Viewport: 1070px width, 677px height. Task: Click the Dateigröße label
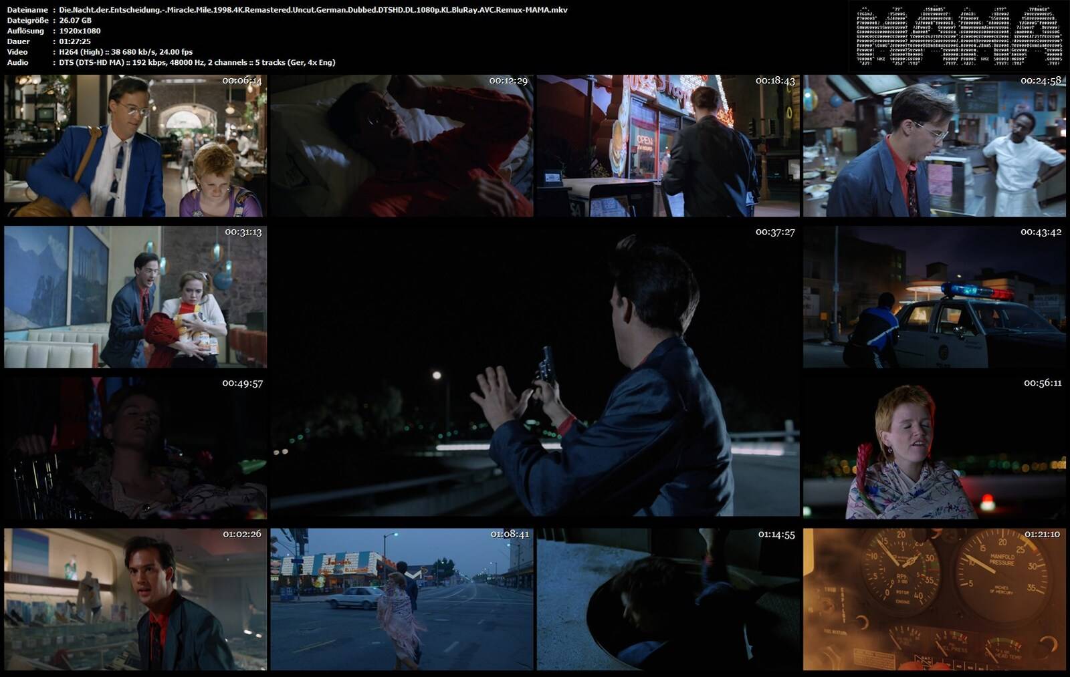pyautogui.click(x=27, y=21)
